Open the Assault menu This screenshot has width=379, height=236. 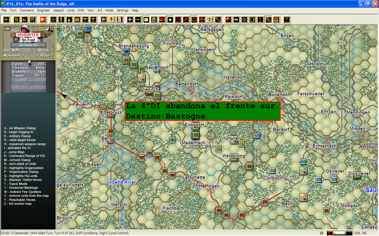point(59,10)
